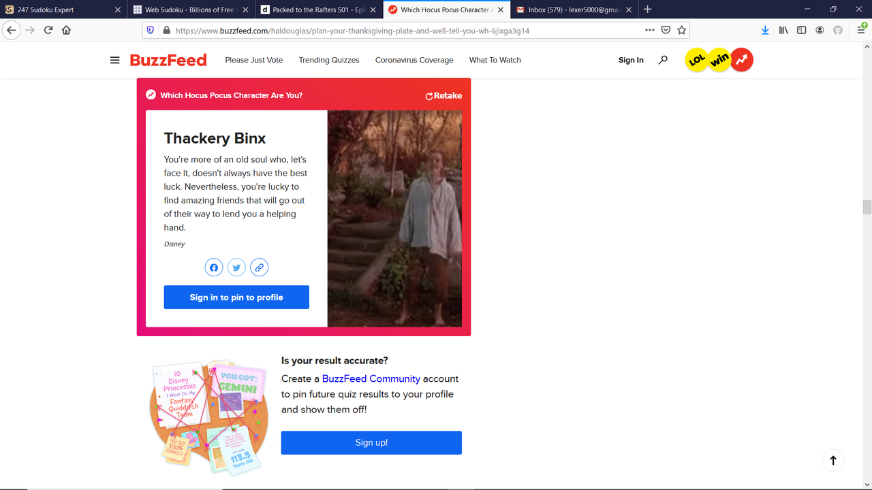Click Sign in to pin to profile
The image size is (872, 490).
click(236, 297)
